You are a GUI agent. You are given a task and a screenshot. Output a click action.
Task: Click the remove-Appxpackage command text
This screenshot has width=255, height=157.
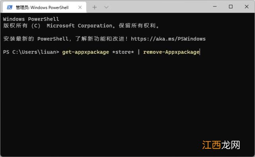[x=171, y=52]
